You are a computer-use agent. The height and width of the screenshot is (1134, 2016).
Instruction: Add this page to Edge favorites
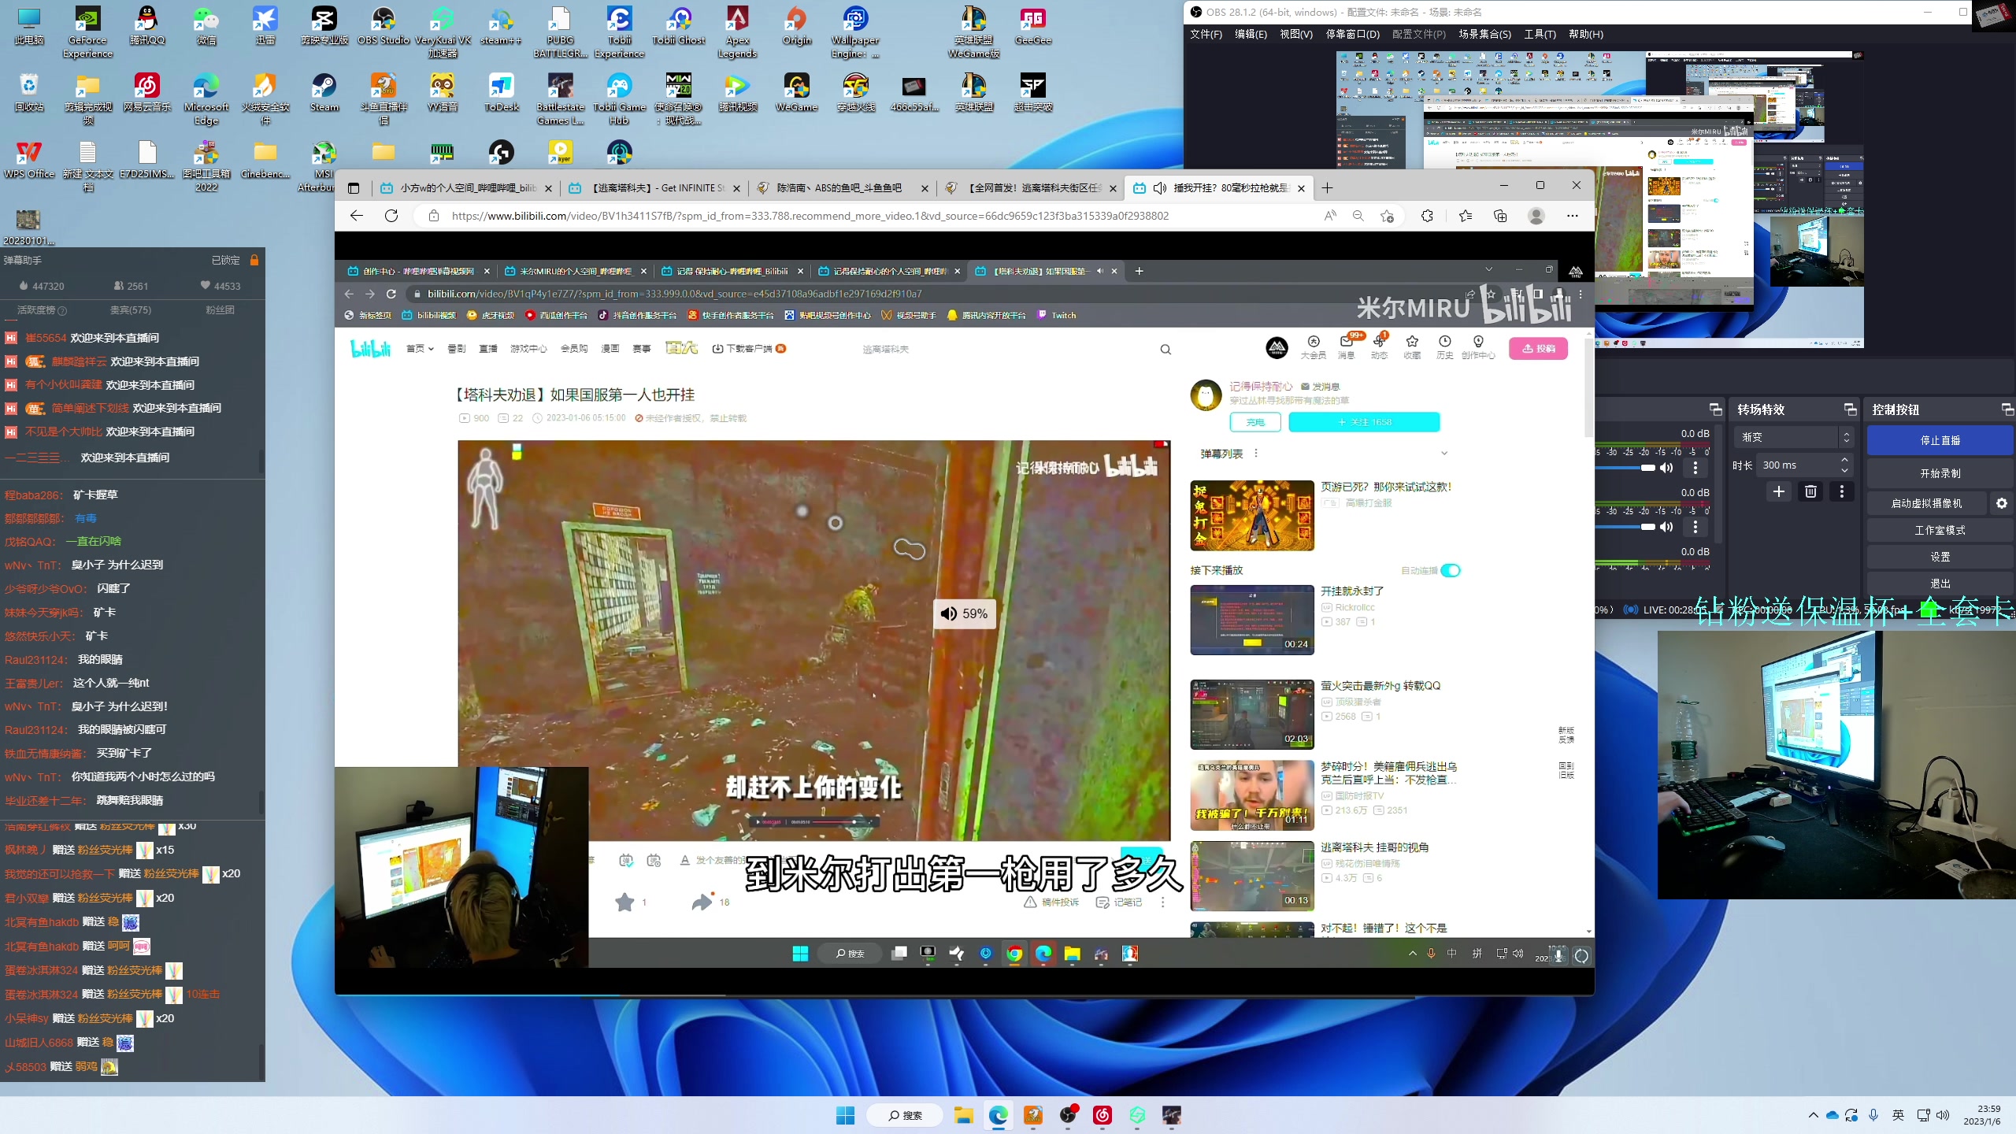(1387, 216)
